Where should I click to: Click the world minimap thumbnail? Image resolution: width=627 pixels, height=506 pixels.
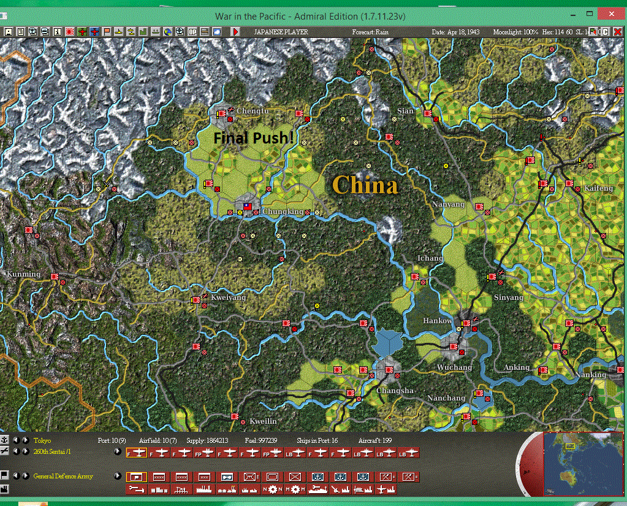point(583,464)
